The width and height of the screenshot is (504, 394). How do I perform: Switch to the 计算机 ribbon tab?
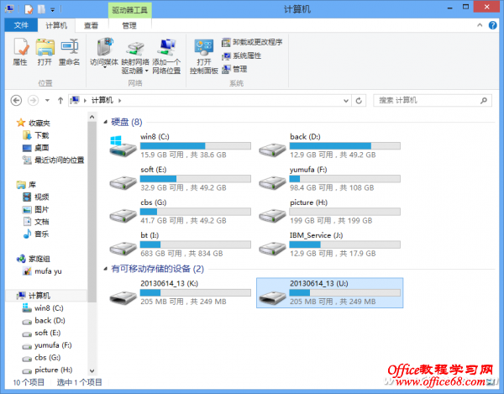[x=56, y=25]
